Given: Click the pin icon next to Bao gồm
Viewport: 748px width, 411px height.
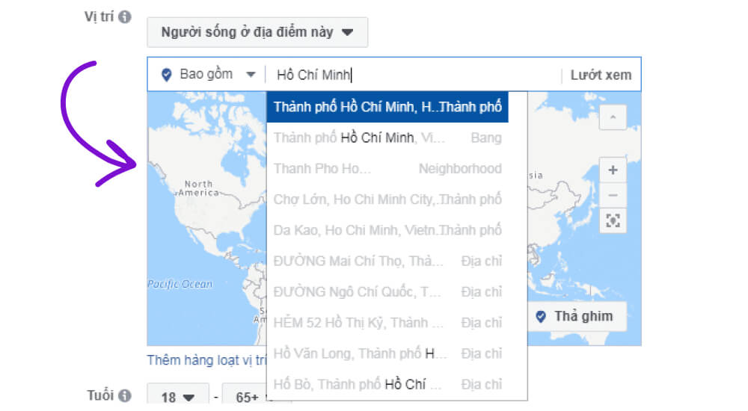Looking at the screenshot, I should coord(167,75).
